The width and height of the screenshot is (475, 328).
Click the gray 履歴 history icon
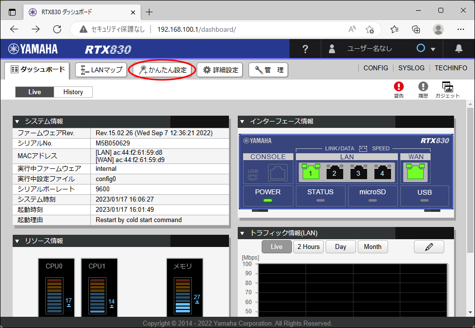click(423, 90)
